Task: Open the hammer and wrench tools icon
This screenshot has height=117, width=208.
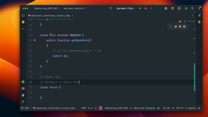Action: pos(173,8)
